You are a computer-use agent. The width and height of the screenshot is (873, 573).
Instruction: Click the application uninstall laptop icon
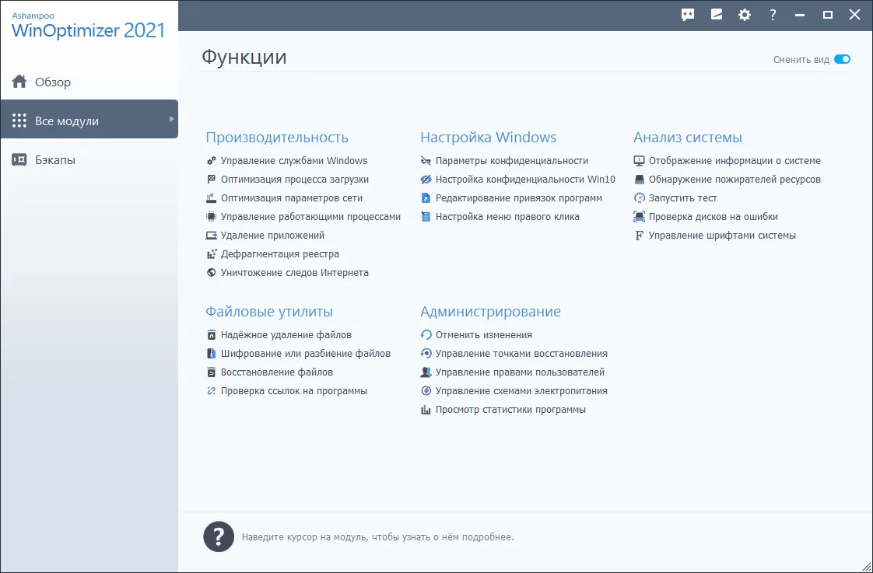tap(211, 236)
